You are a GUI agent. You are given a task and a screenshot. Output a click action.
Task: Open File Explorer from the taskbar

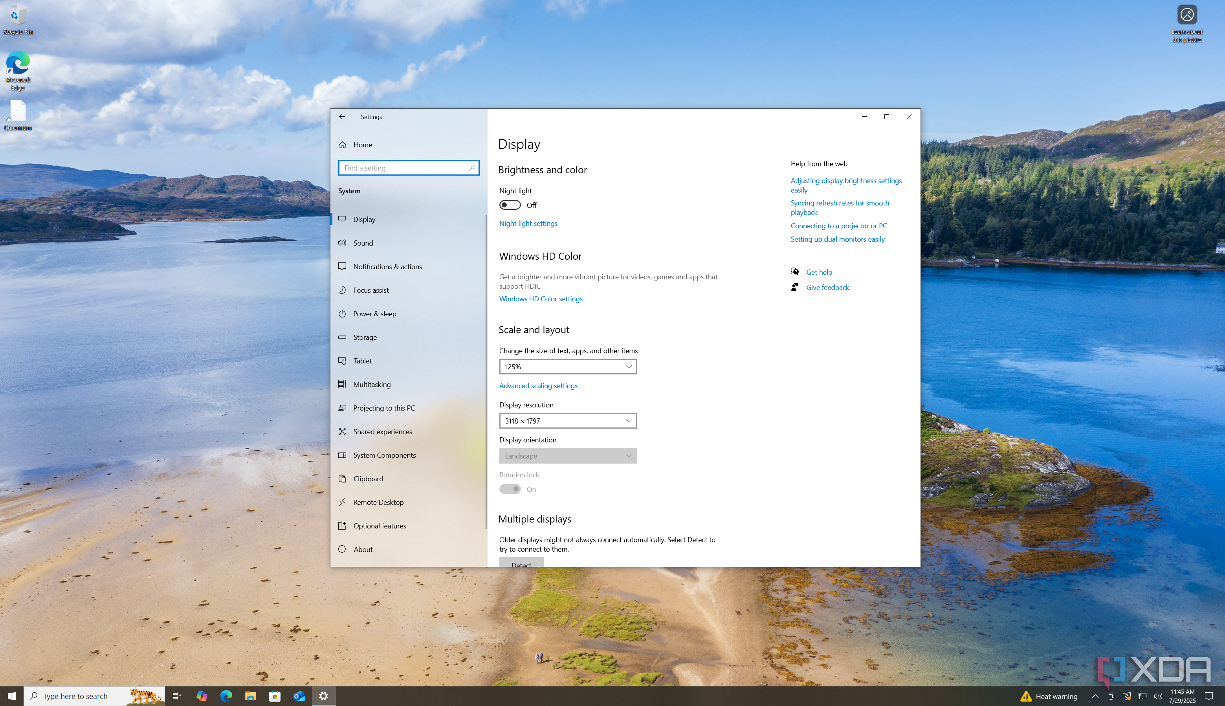tap(250, 696)
